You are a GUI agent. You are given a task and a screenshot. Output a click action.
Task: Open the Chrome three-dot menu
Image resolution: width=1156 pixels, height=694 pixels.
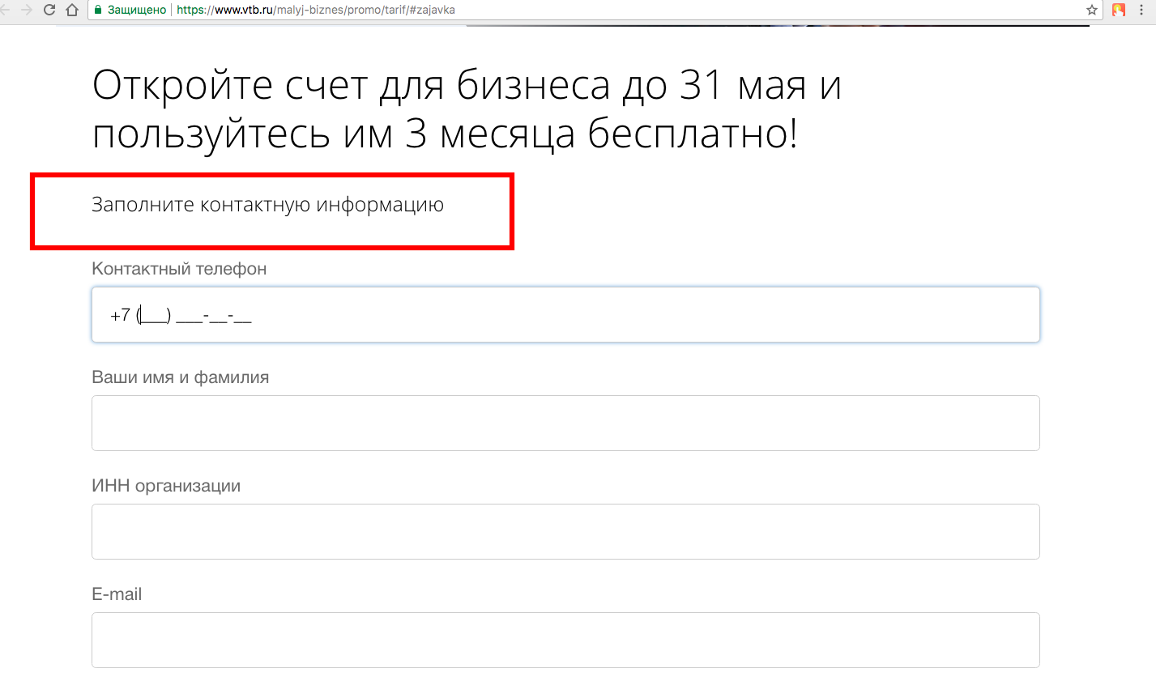coord(1142,10)
